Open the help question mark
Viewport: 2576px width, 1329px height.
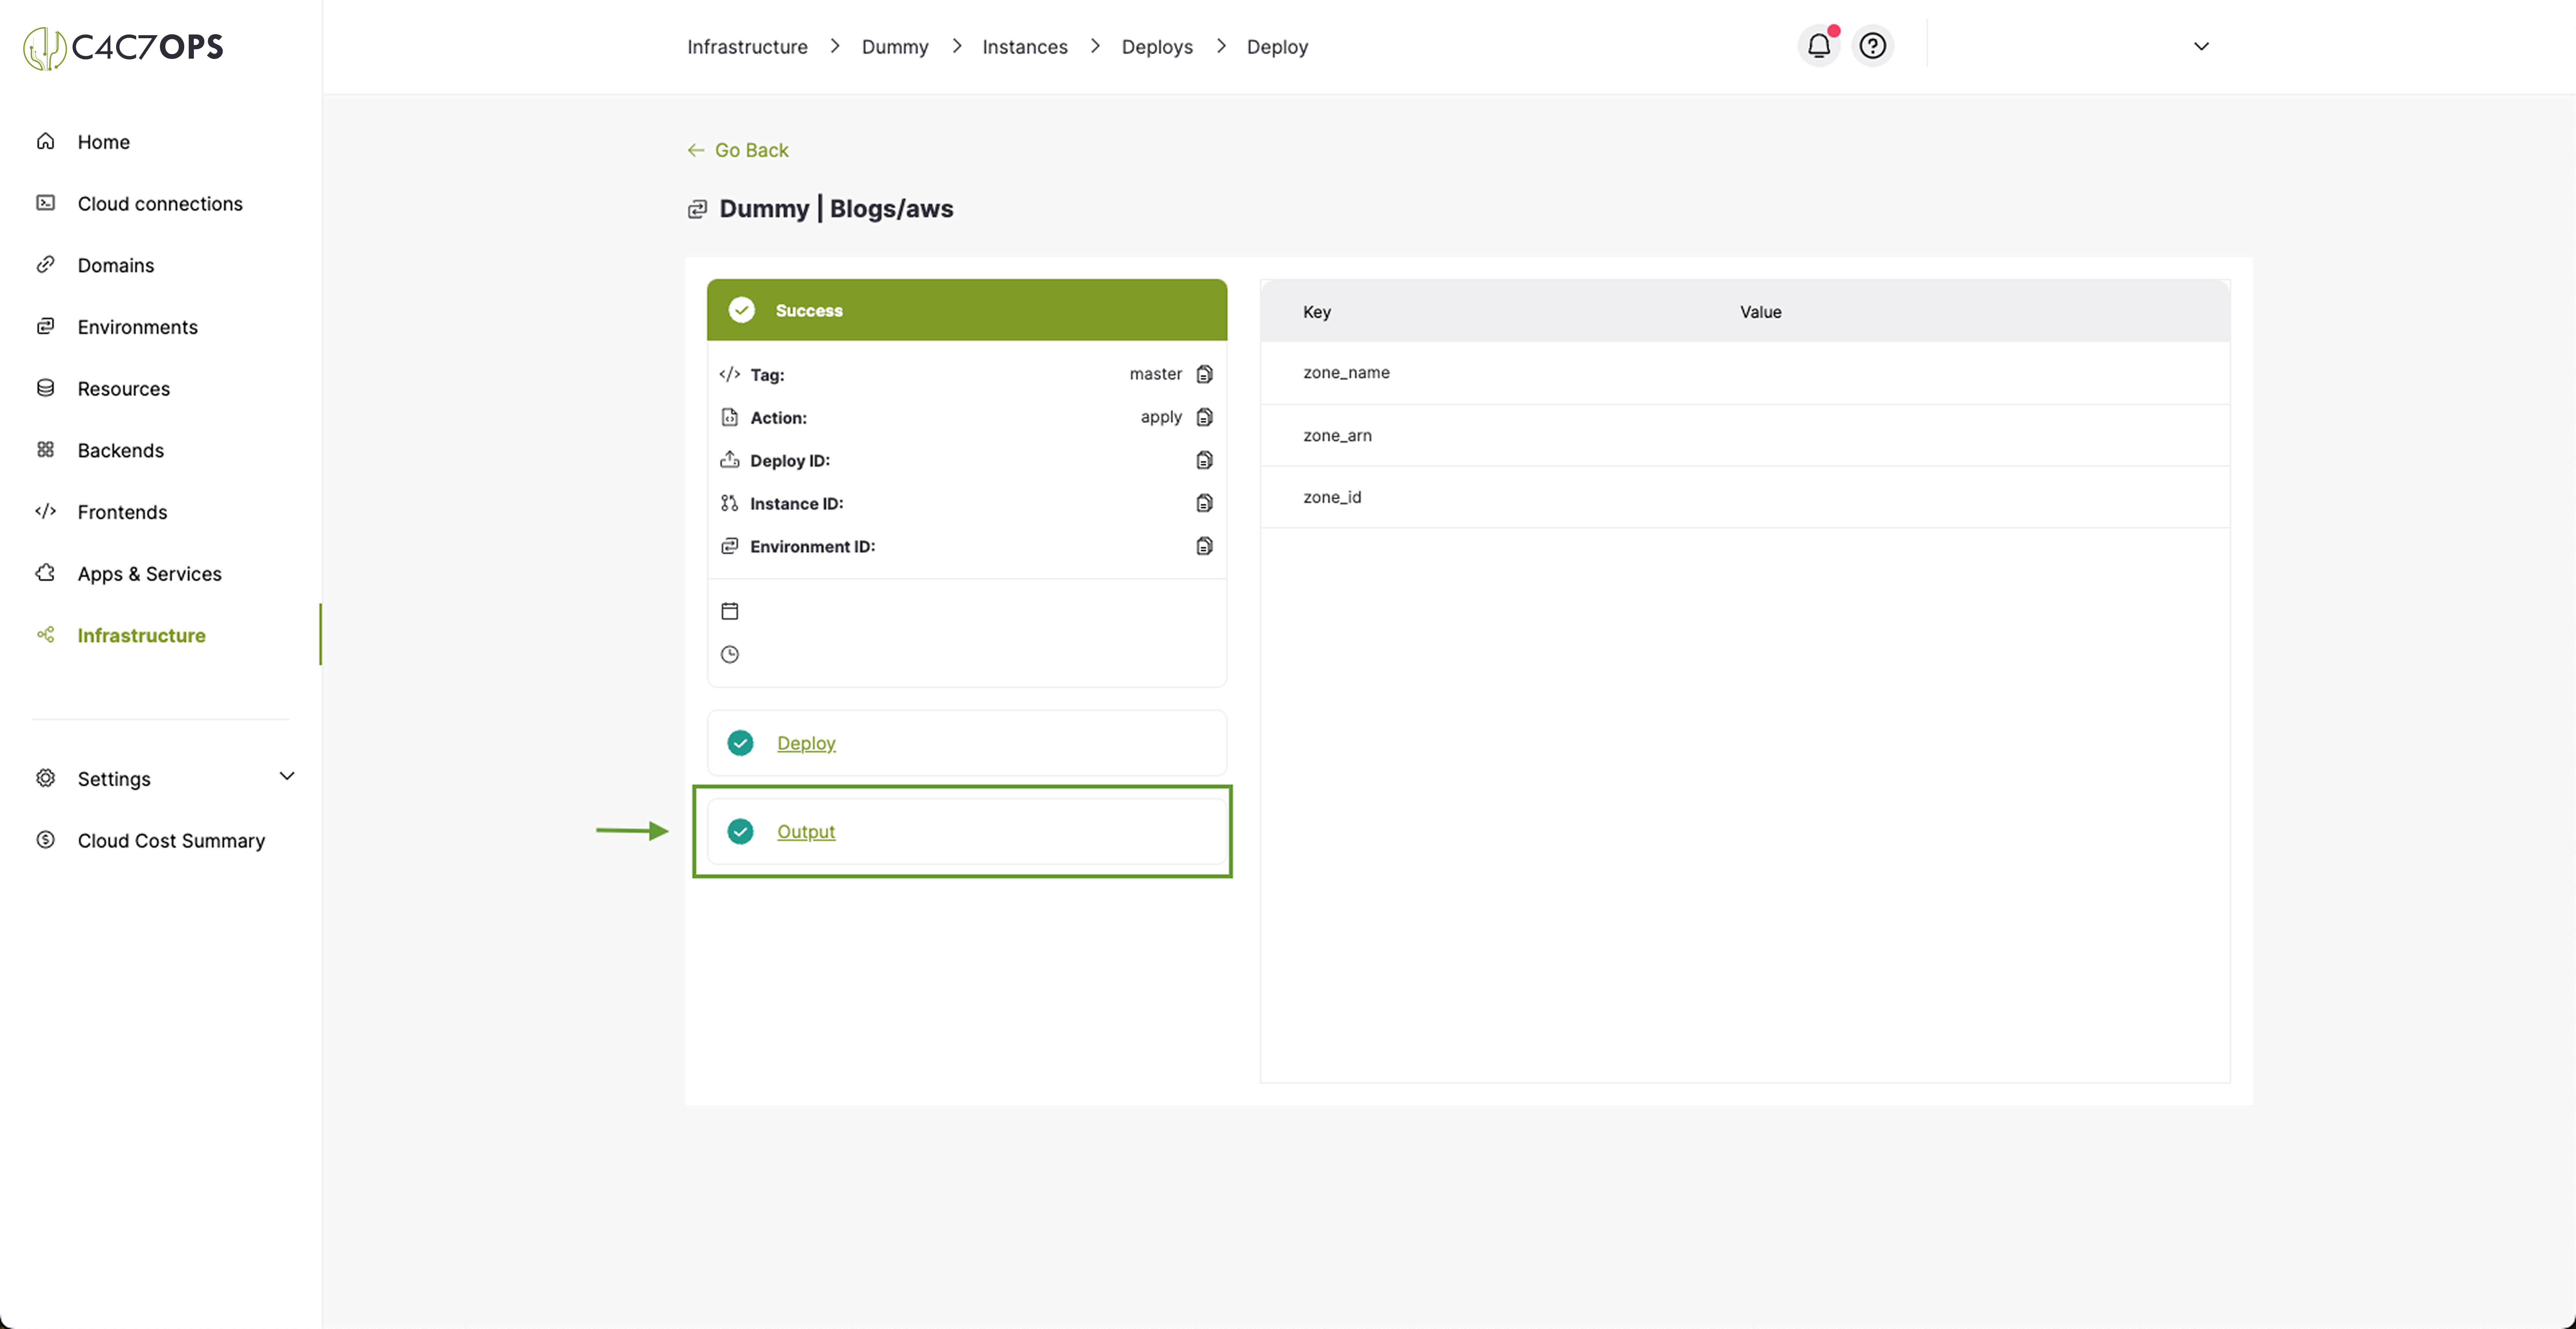tap(1873, 46)
